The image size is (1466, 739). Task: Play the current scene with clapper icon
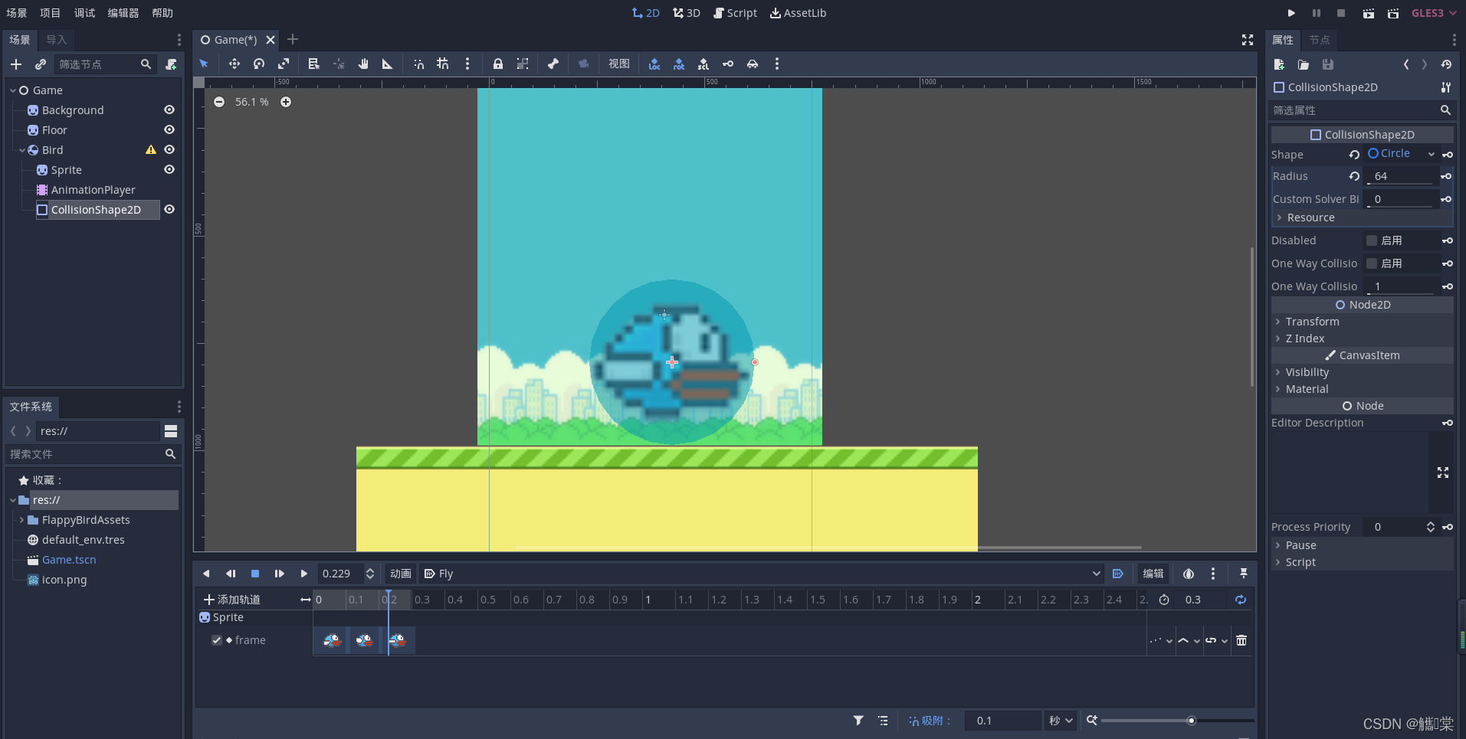point(1368,13)
